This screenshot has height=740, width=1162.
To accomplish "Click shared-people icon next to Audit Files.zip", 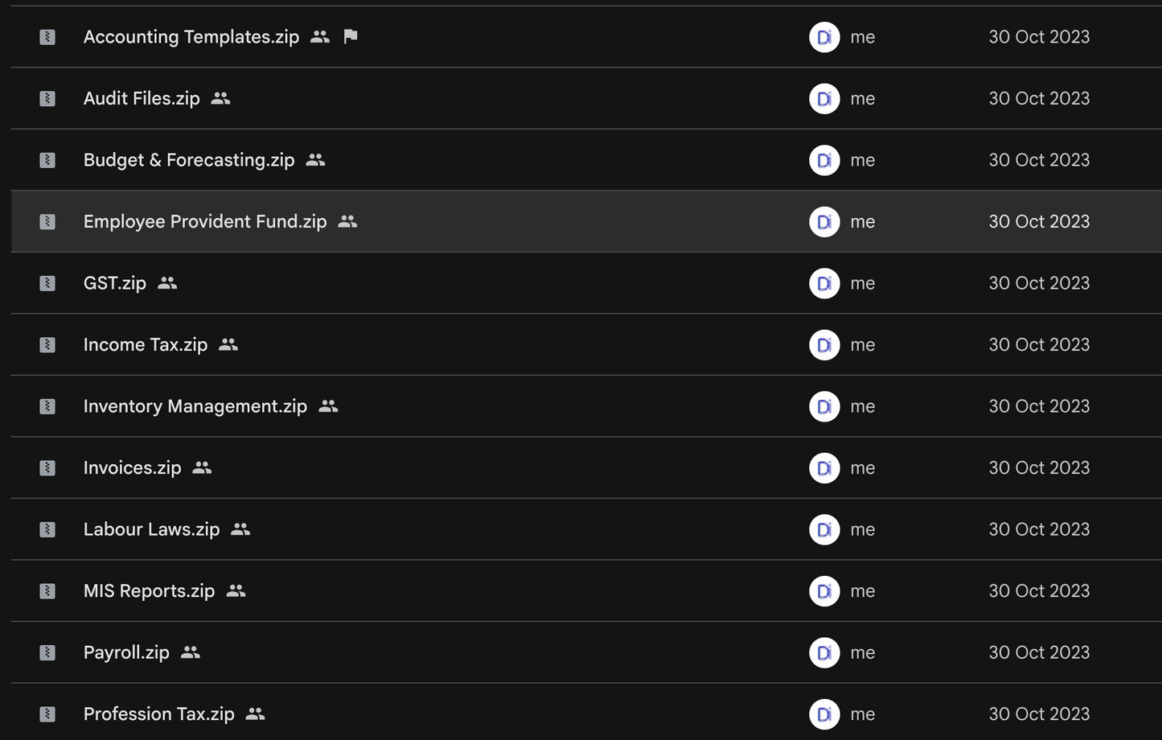I will 220,98.
